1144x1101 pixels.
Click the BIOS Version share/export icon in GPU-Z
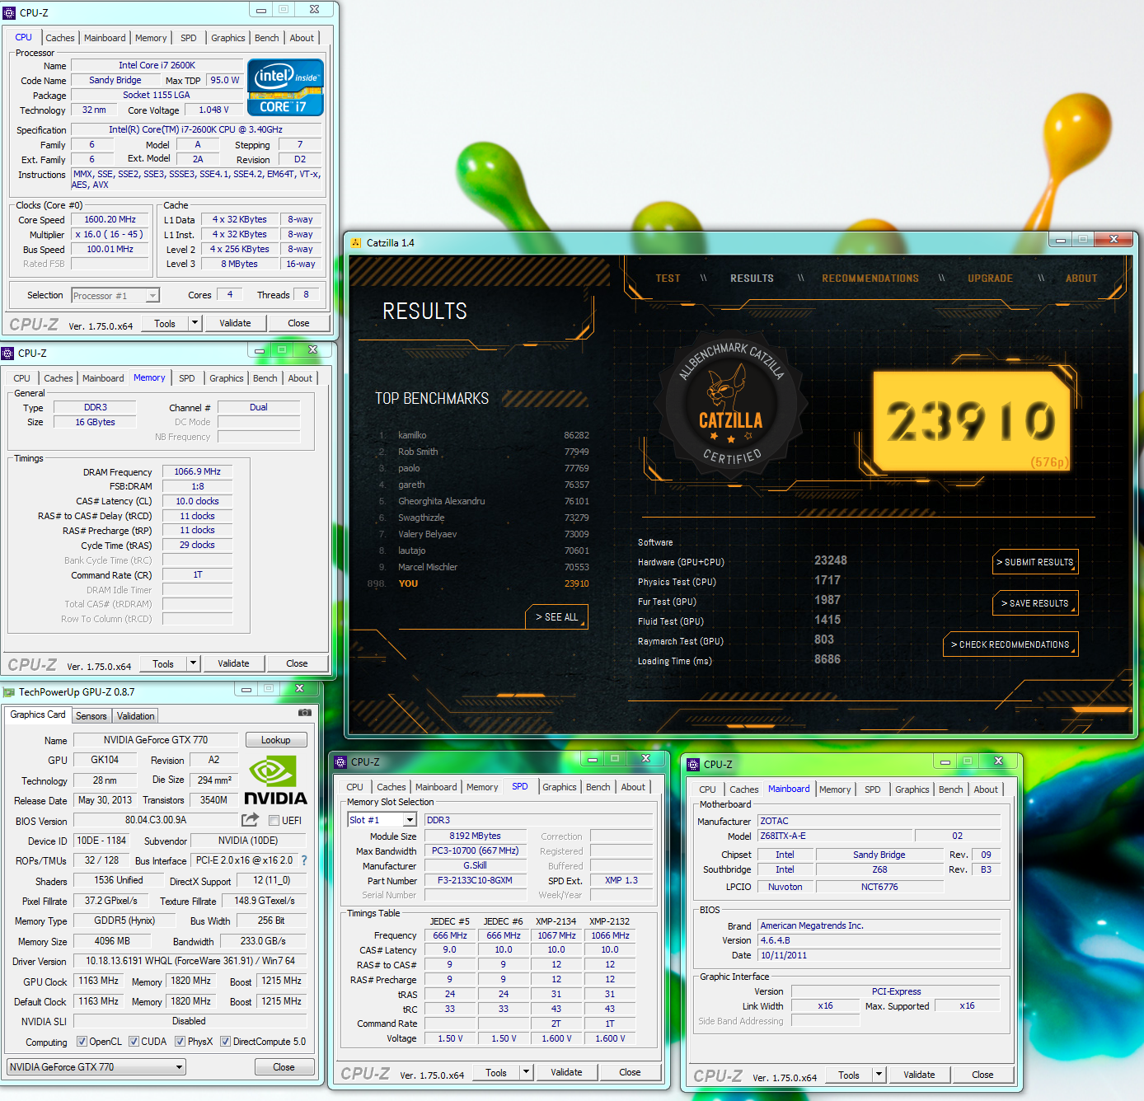coord(250,820)
